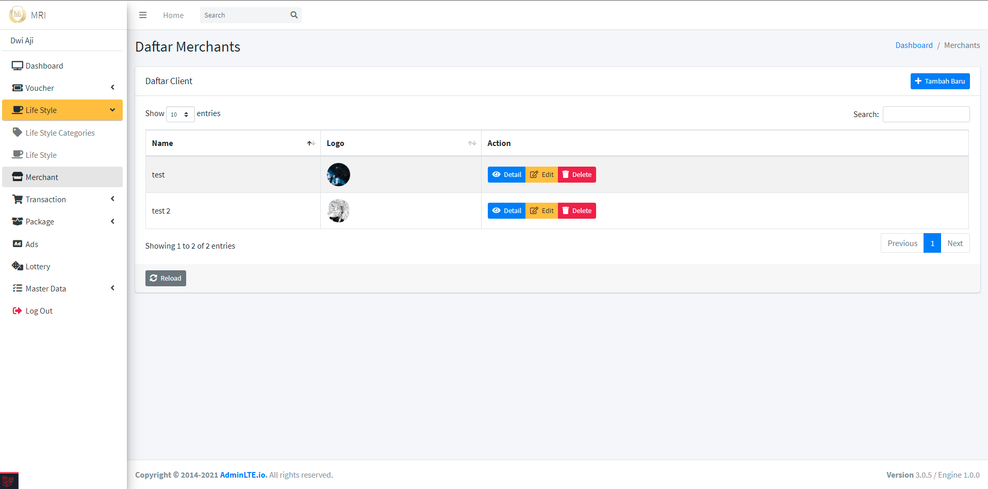Click the Log Out exit icon
The width and height of the screenshot is (988, 489).
(18, 311)
